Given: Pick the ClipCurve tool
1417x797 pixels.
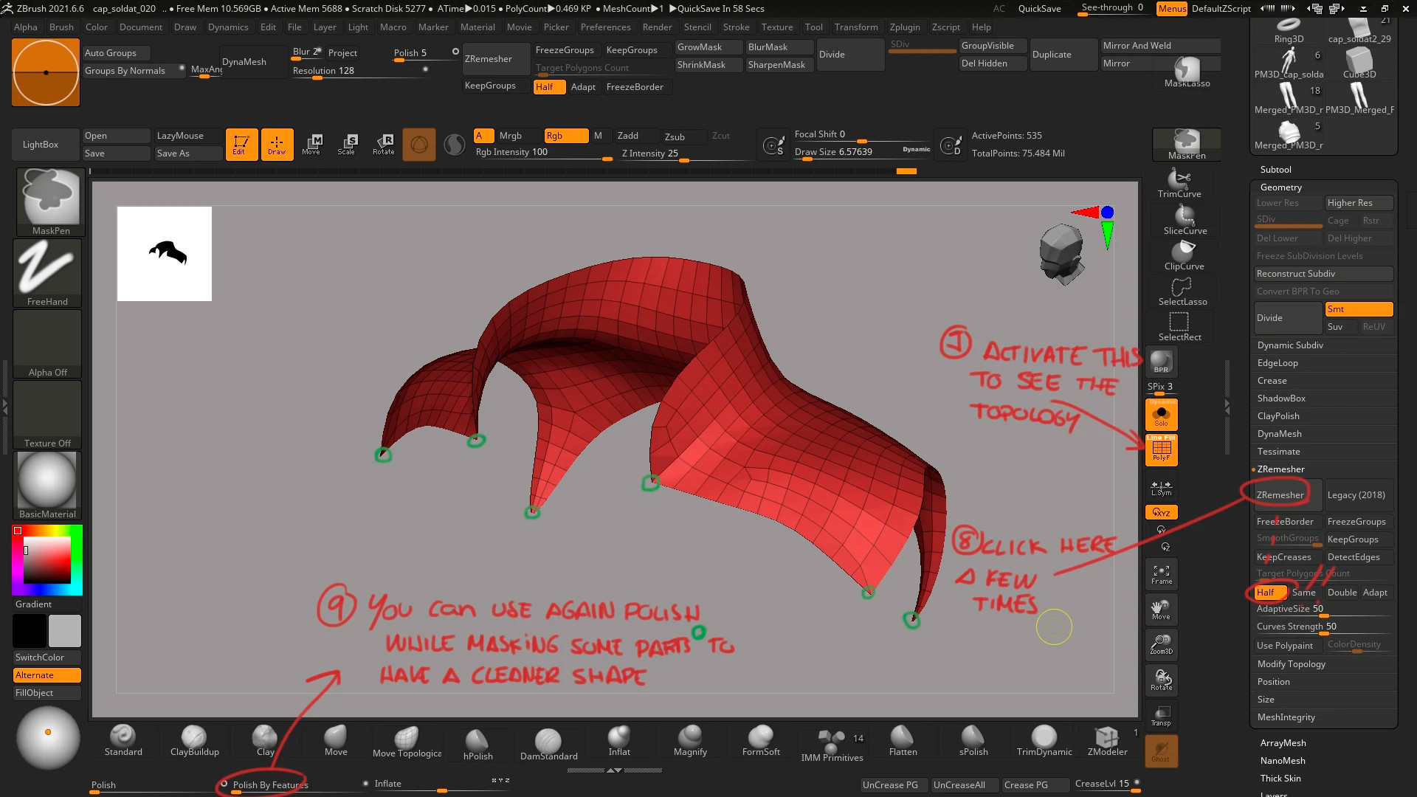Looking at the screenshot, I should pyautogui.click(x=1184, y=255).
